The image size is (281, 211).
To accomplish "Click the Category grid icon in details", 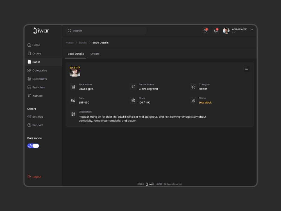I will [x=193, y=87].
